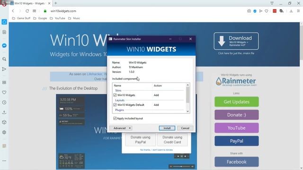Open the Google bookmarks folder
The height and width of the screenshot is (170, 303).
click(x=40, y=18)
